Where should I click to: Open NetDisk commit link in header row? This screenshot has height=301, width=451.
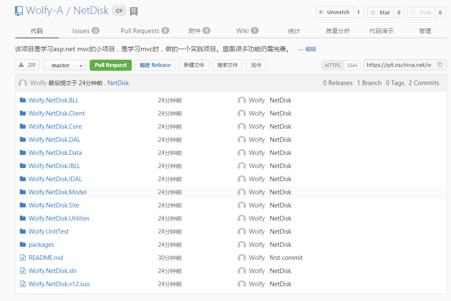pyautogui.click(x=118, y=83)
